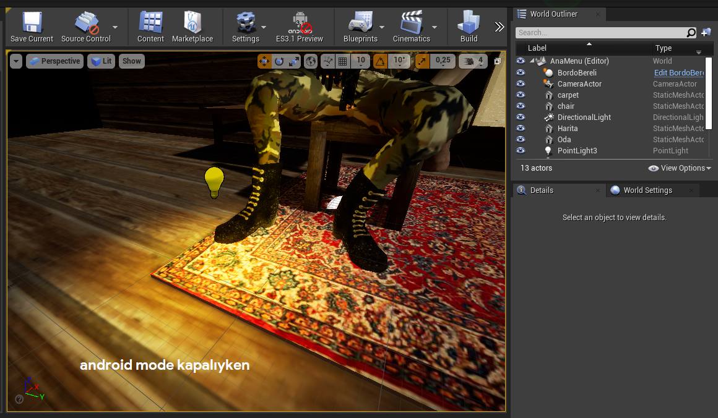Toggle rotation angle snapping

pyautogui.click(x=380, y=61)
